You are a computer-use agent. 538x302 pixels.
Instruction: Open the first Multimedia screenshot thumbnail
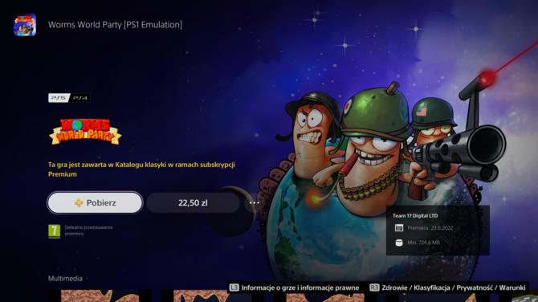point(100,296)
